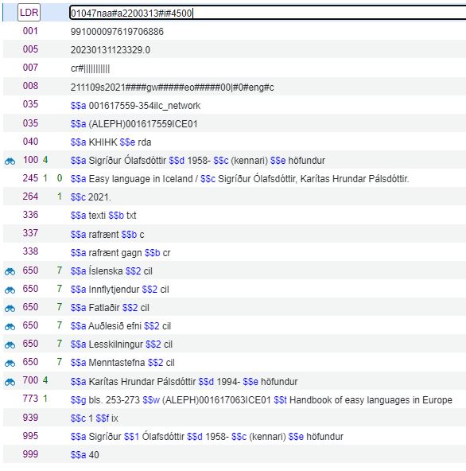Click the 338 field rafrænt gagn cr

120,253
